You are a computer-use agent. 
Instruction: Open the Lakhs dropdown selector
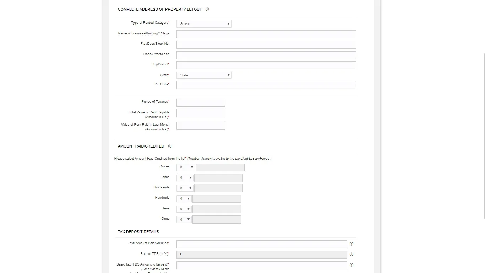click(x=185, y=177)
